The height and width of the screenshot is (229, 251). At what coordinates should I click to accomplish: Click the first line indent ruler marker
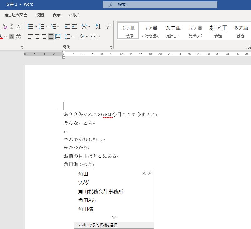click(x=63, y=52)
